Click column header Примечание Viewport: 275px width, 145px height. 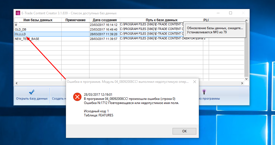[75, 20]
